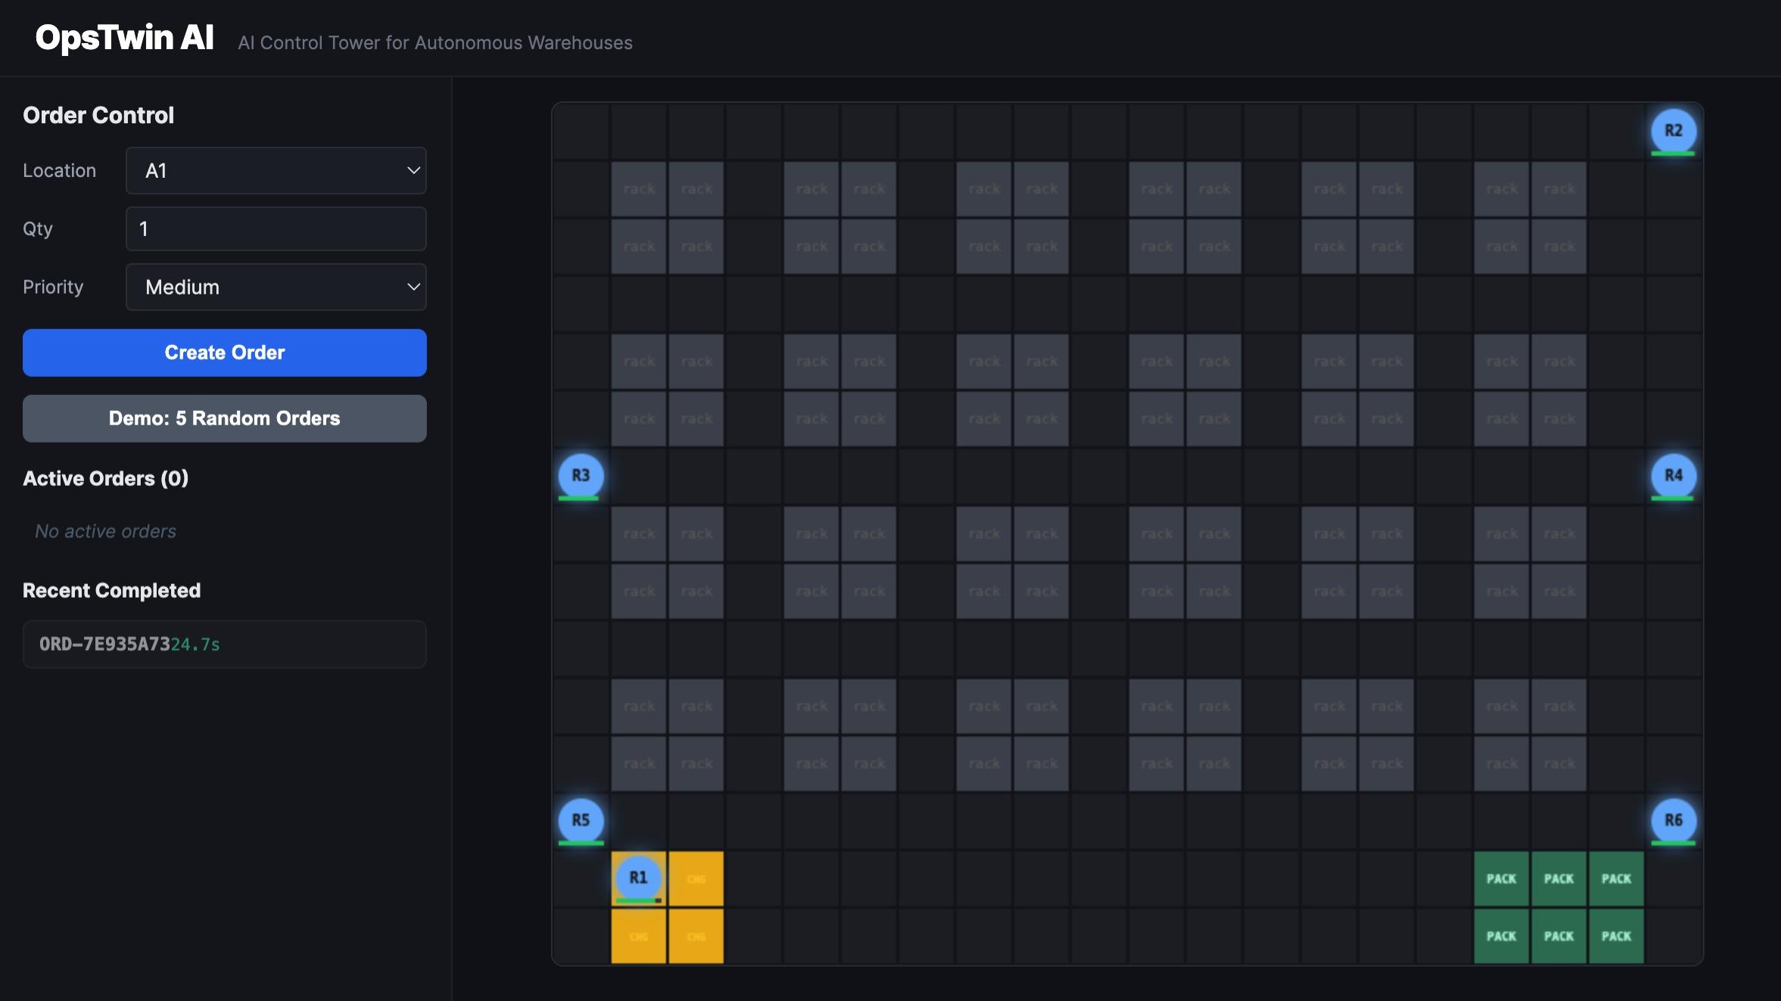Click robot R2 marker on grid
Image resolution: width=1781 pixels, height=1001 pixels.
point(1673,131)
